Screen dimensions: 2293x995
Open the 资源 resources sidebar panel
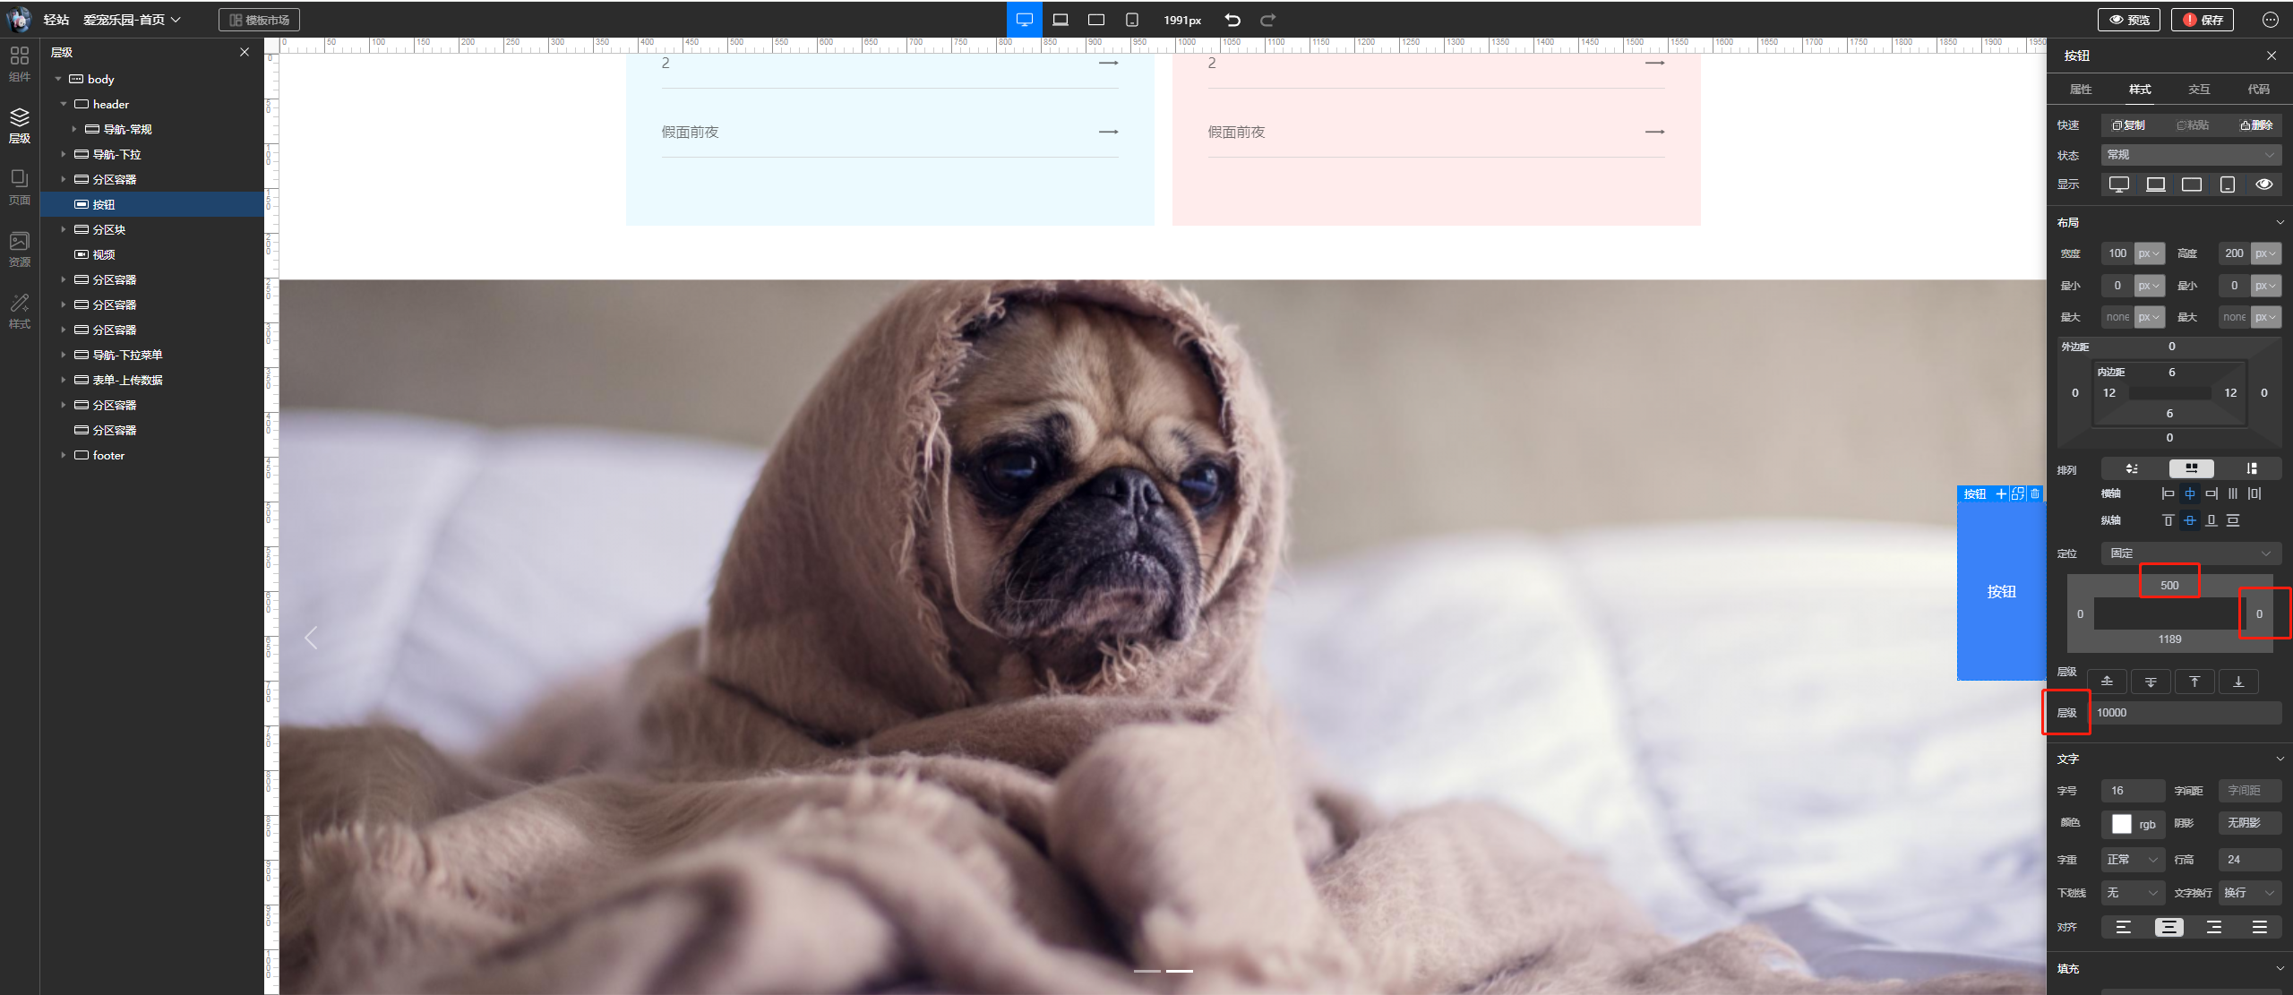[x=20, y=249]
